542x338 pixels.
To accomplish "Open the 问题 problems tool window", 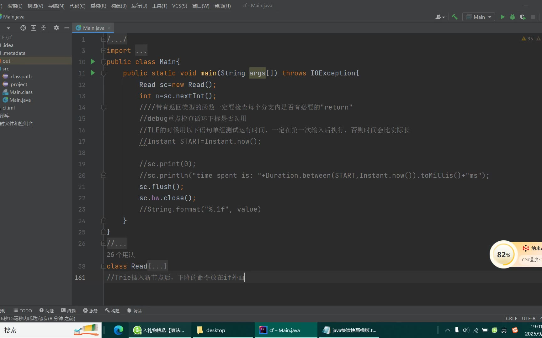I will tap(46, 310).
